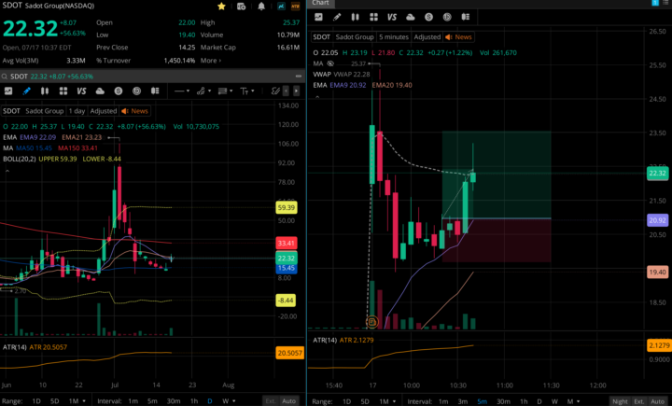Click the D circle icon in right toolbar

[447, 17]
